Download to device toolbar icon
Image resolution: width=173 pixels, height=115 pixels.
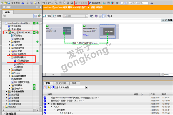click(60, 3)
